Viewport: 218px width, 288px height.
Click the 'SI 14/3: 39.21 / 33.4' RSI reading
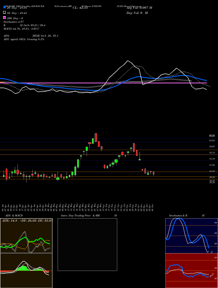pos(33,25)
